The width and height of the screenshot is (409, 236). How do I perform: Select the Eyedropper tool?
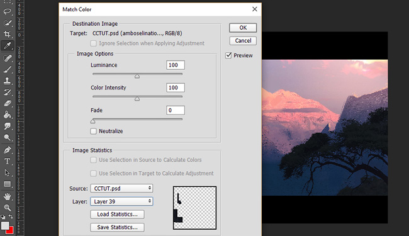[x=8, y=46]
